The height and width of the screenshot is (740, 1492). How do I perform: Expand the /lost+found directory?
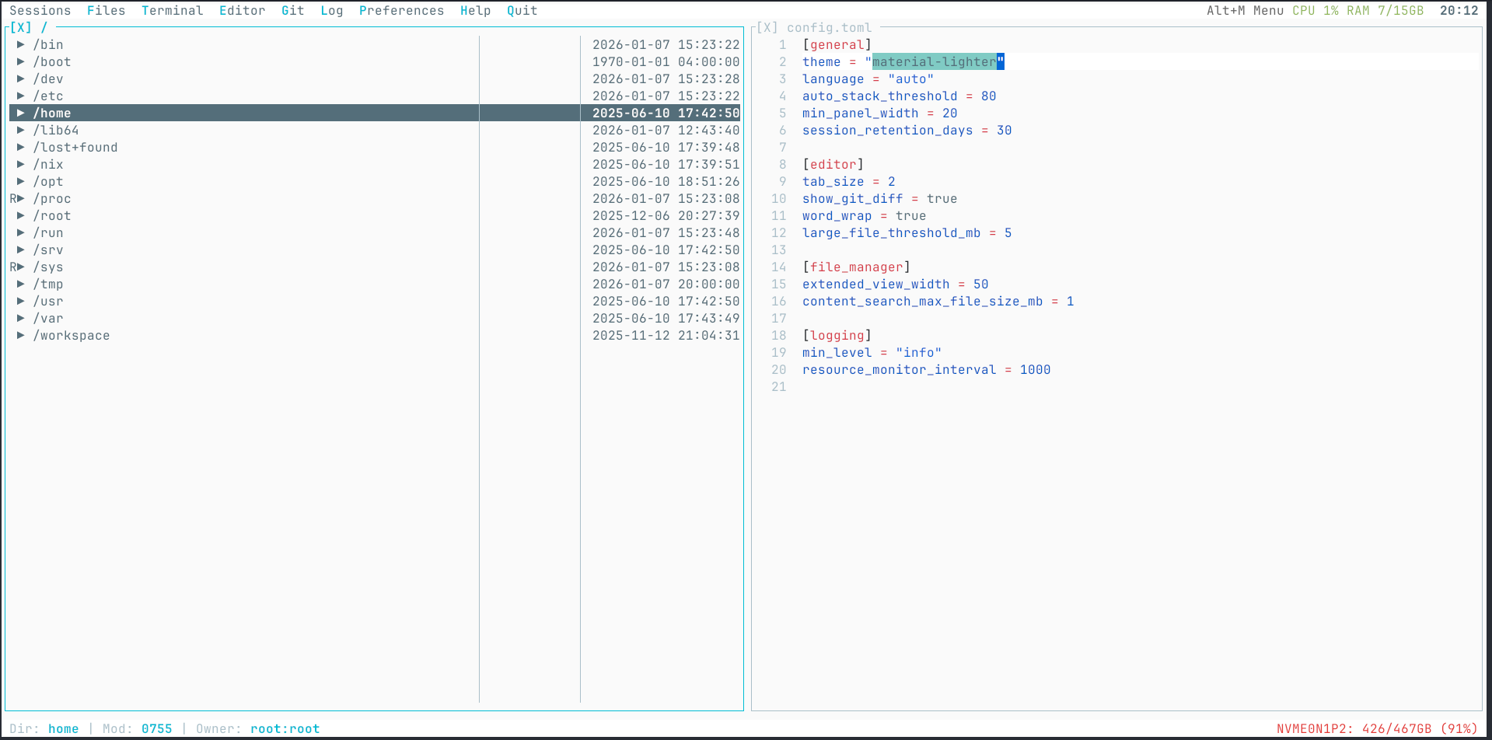coord(21,147)
